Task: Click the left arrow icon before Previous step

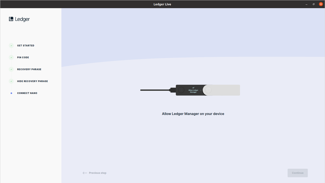Action: tap(85, 173)
